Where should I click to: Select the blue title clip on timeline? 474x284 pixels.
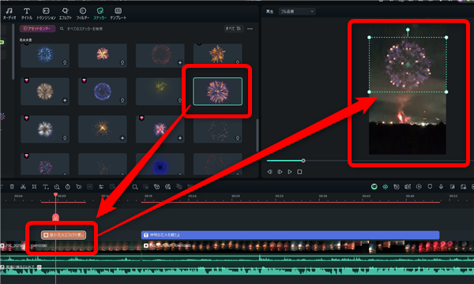(x=290, y=235)
